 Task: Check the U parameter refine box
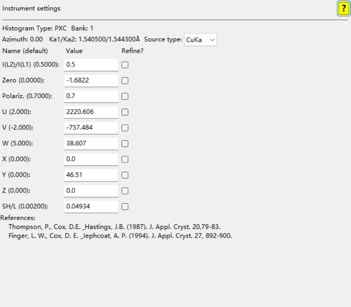(x=125, y=112)
